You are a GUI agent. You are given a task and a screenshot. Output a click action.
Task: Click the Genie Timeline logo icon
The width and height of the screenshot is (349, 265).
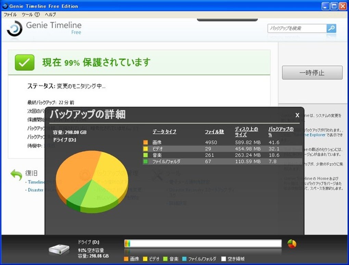[x=15, y=29]
